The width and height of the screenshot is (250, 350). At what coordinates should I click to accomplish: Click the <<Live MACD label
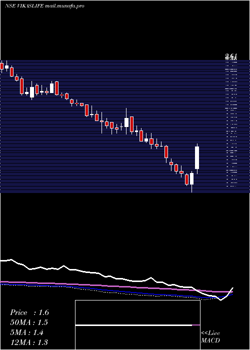210,337
